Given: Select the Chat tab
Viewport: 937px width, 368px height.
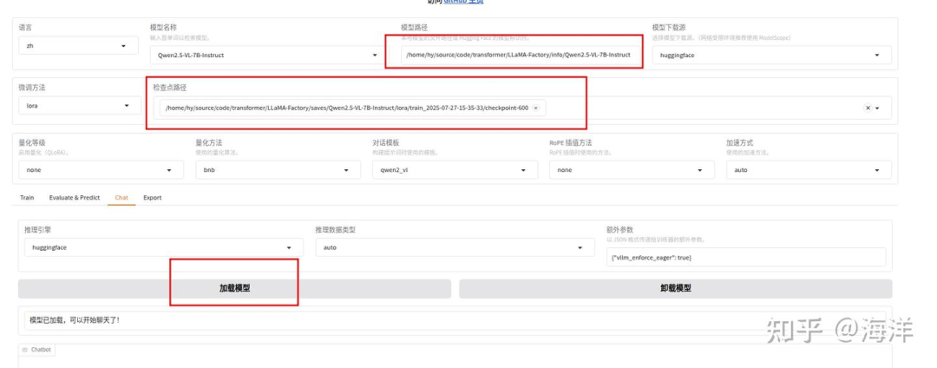Looking at the screenshot, I should point(121,198).
